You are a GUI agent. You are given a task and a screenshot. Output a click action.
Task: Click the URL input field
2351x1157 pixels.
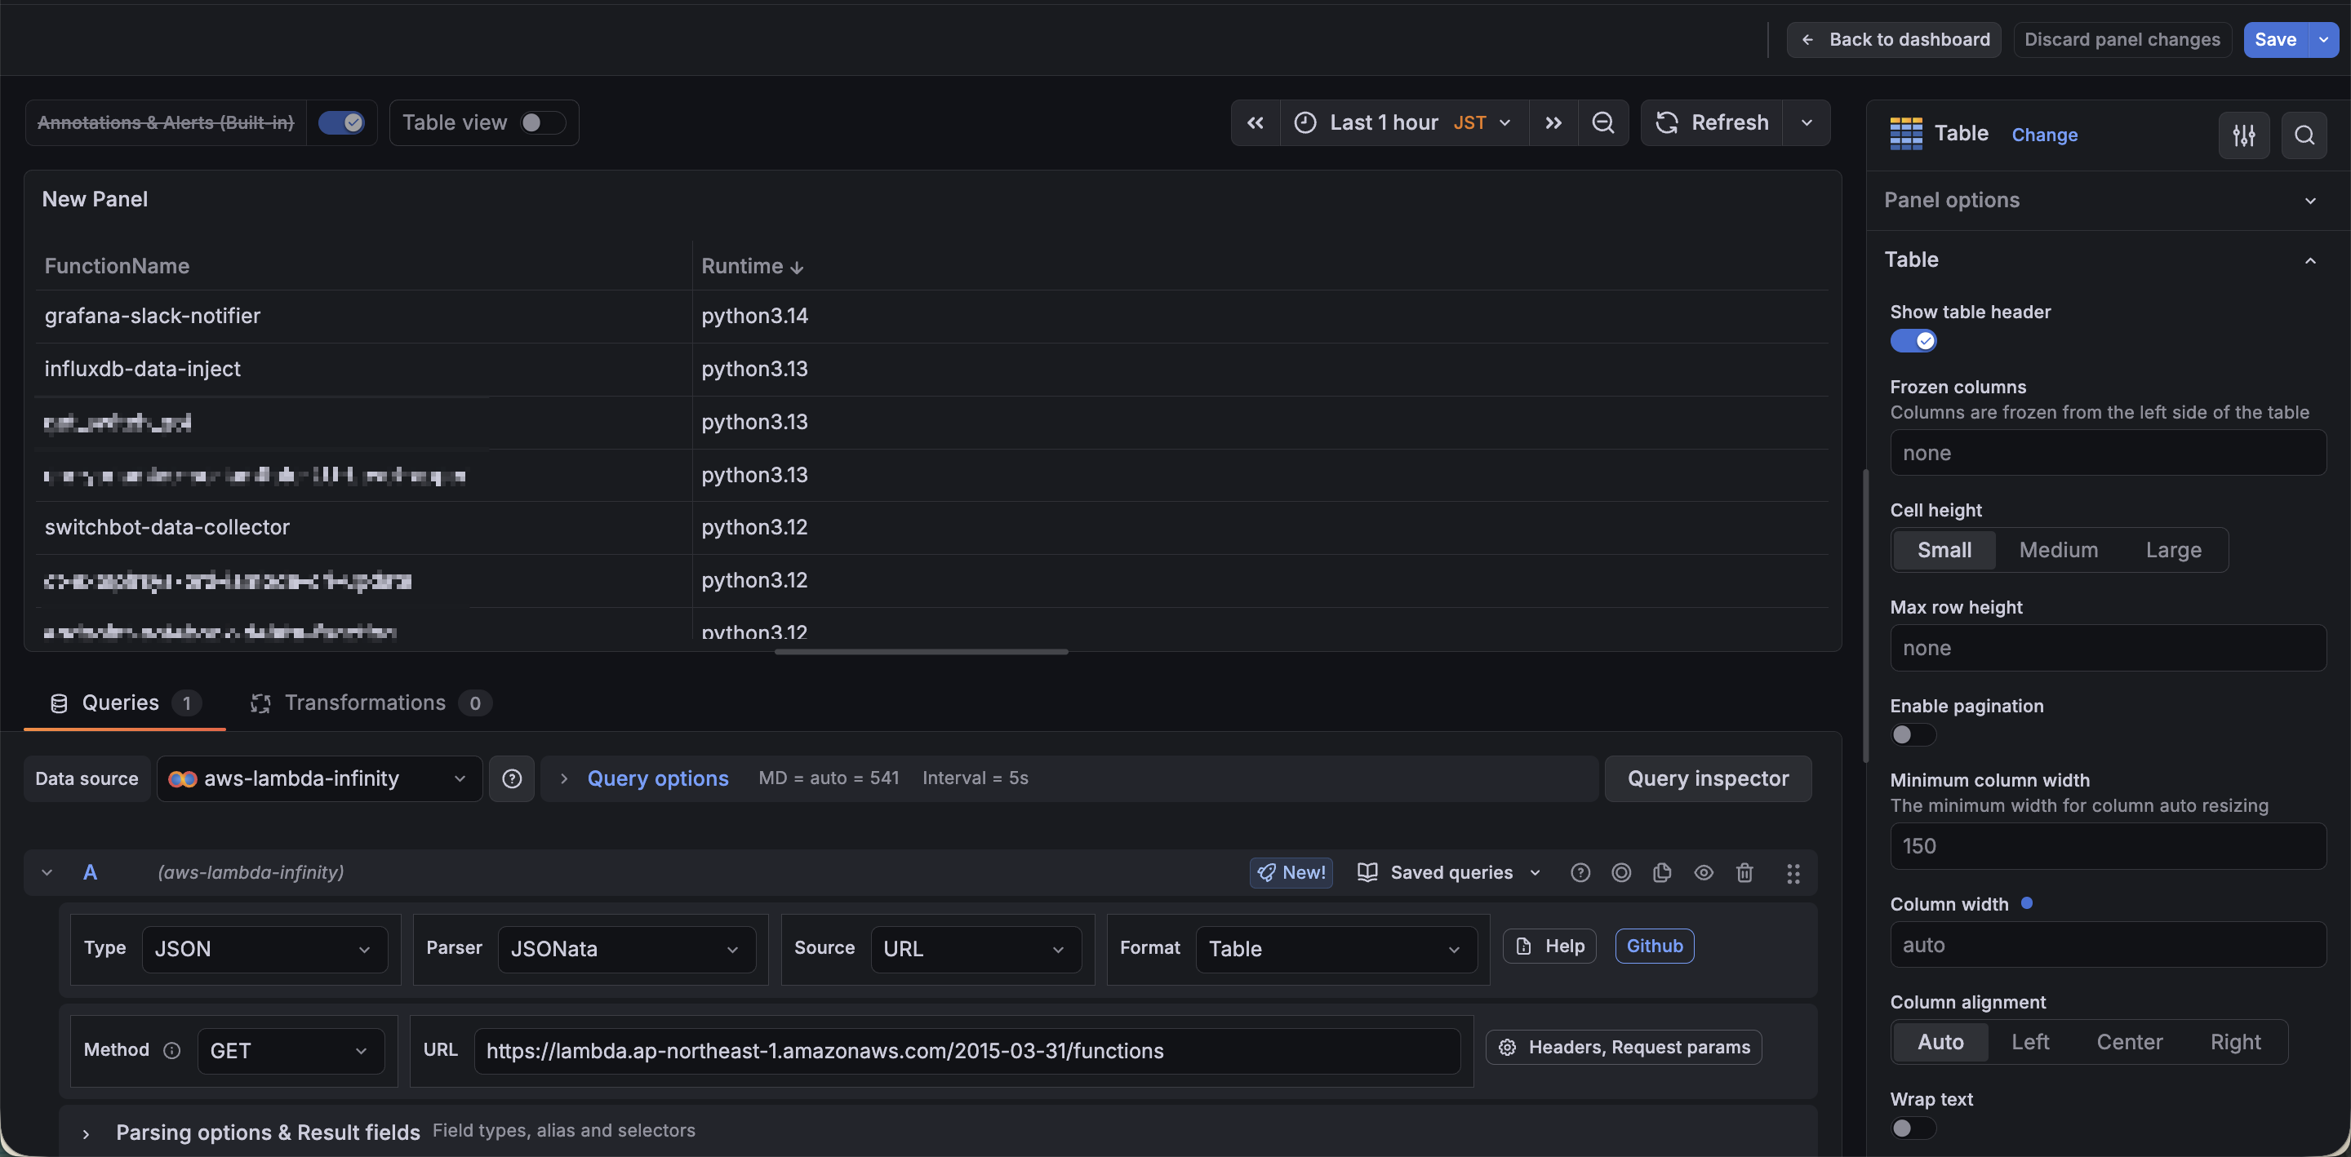pyautogui.click(x=967, y=1050)
